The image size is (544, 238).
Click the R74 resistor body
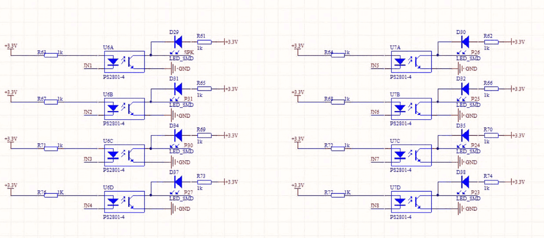pyautogui.click(x=492, y=182)
